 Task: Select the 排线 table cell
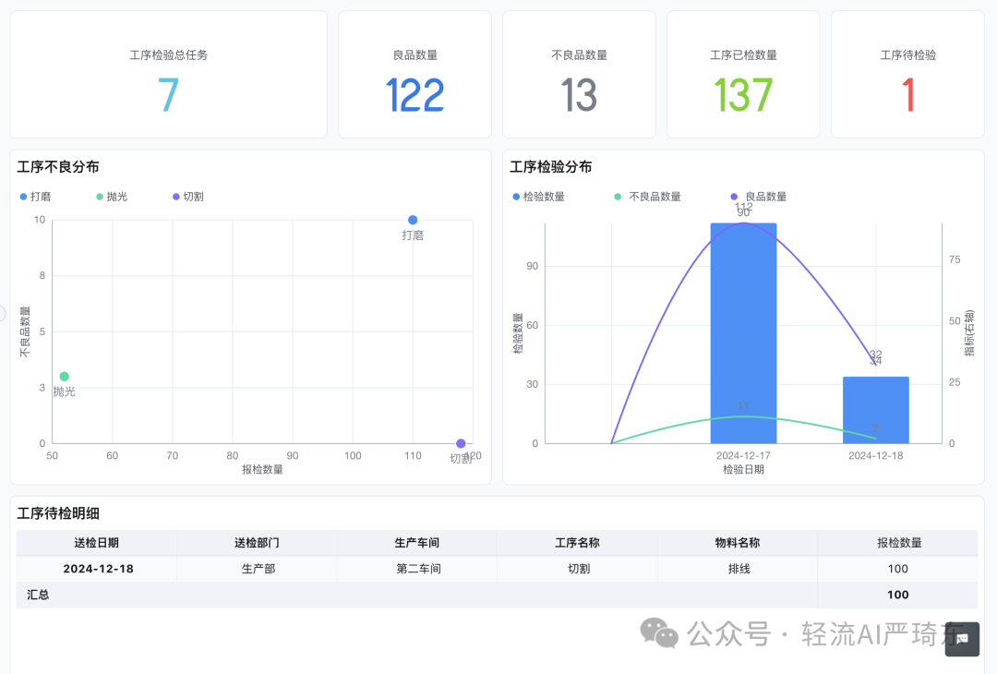tap(739, 569)
